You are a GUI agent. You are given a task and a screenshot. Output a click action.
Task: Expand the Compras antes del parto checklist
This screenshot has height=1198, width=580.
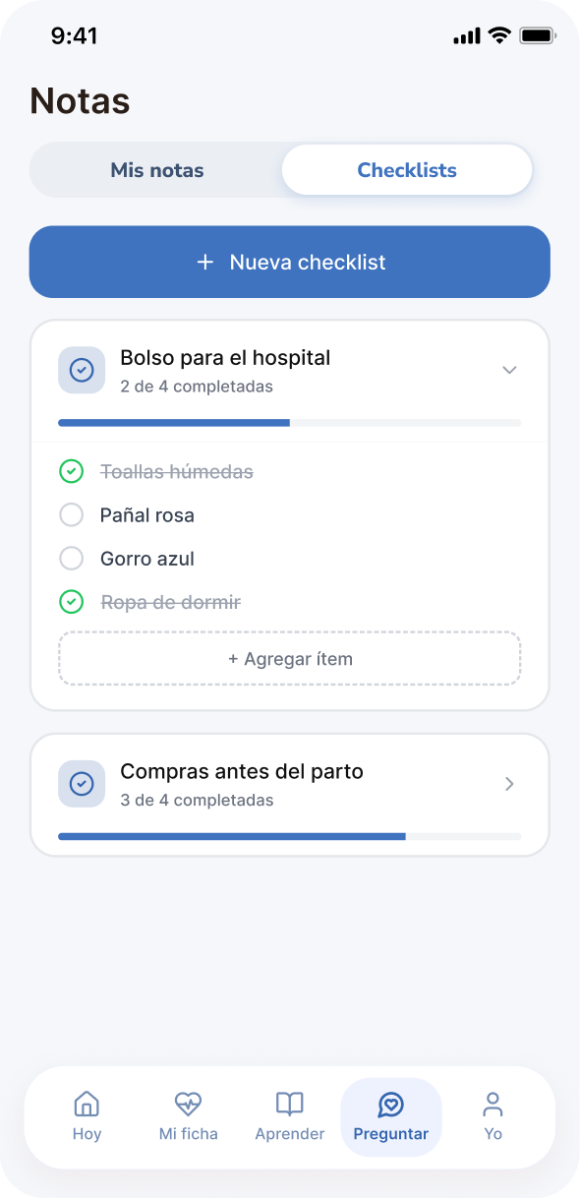509,784
